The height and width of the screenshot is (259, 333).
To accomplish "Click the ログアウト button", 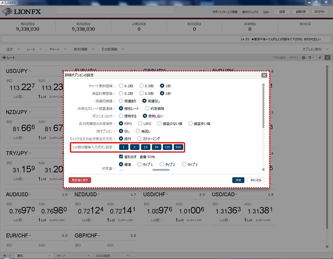I will (x=320, y=12).
